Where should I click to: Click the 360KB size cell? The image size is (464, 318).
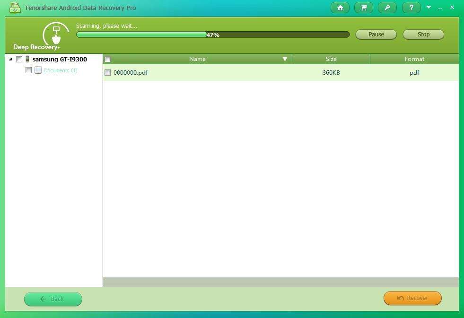click(x=331, y=72)
